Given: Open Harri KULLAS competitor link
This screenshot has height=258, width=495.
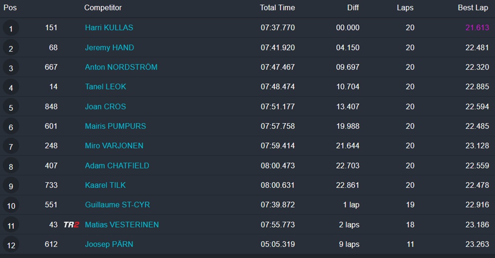Looking at the screenshot, I should 109,28.
